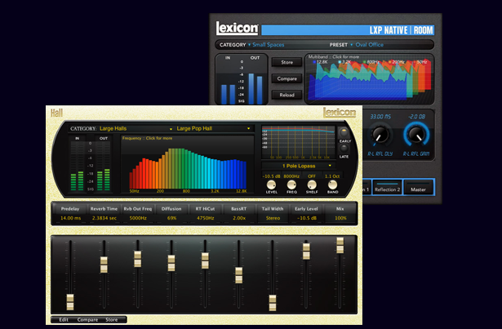Screen dimensions: 502x329
Task: Click the R-L RFL DLY knob in Room plugin
Action: [x=380, y=135]
